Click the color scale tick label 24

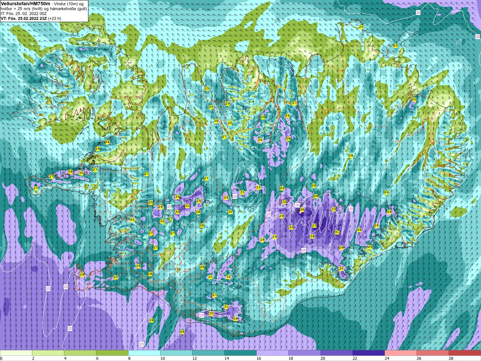(387, 358)
